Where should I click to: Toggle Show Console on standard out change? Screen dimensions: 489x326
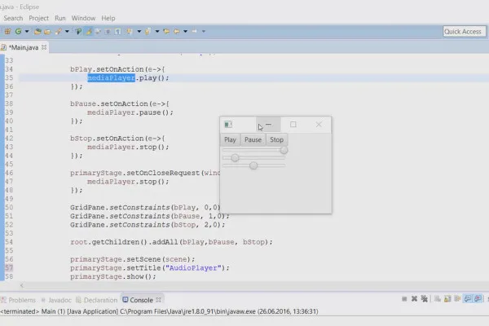click(x=468, y=299)
